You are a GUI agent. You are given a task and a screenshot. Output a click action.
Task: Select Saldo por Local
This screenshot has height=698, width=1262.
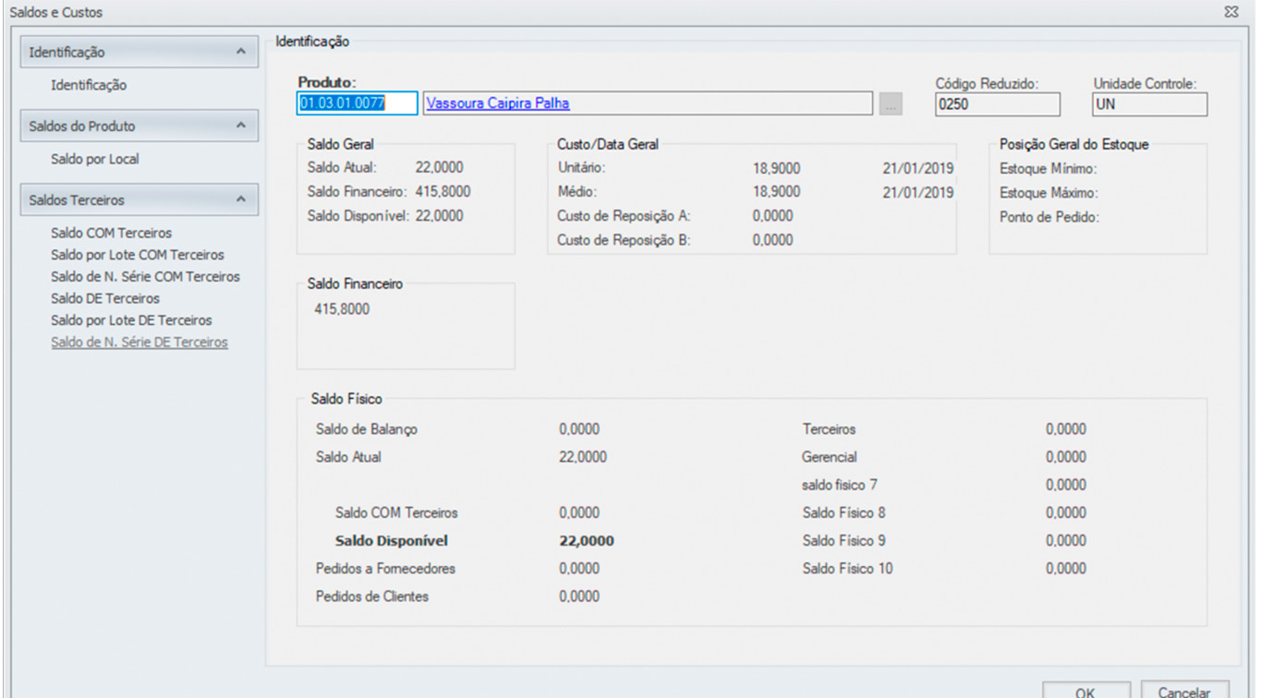tap(95, 159)
